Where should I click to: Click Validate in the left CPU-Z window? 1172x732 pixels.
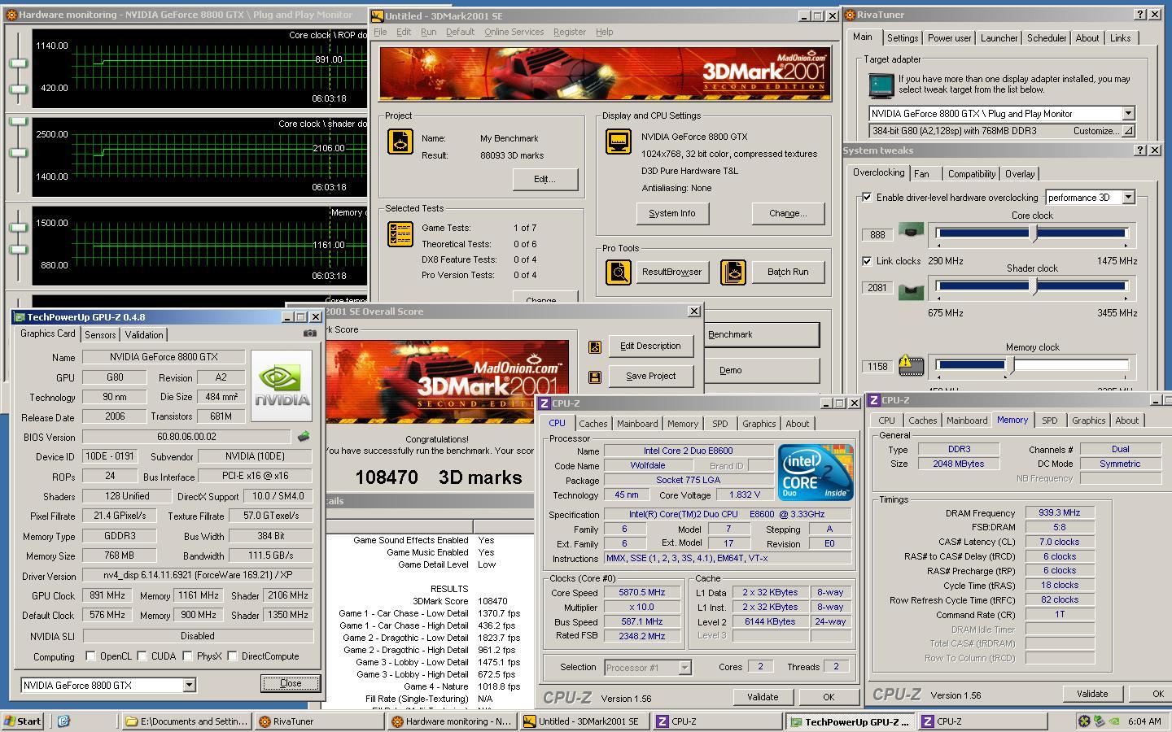(763, 697)
